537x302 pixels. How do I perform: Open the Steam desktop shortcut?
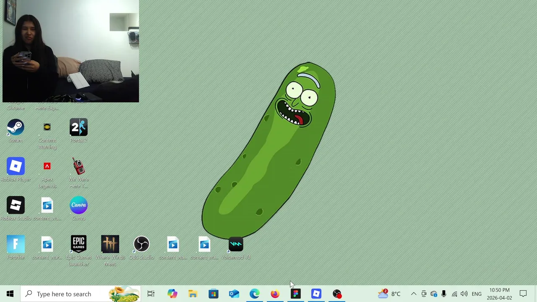(x=16, y=131)
